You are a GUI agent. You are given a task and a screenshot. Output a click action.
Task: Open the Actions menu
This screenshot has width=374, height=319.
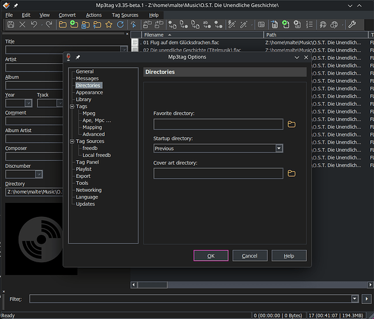coord(94,15)
